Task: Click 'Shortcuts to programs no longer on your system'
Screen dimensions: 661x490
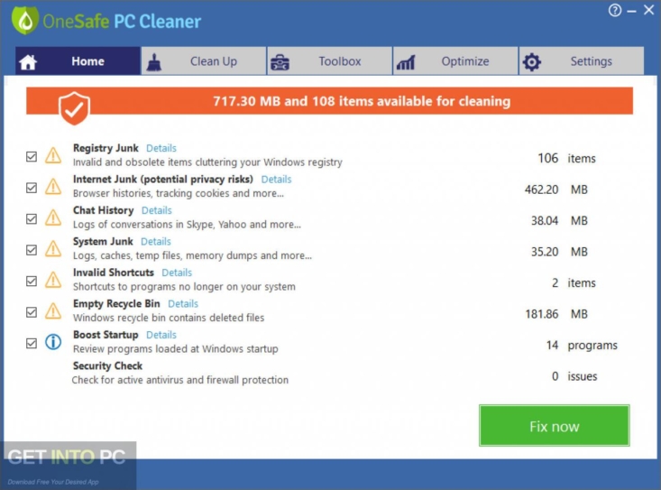Action: click(184, 287)
